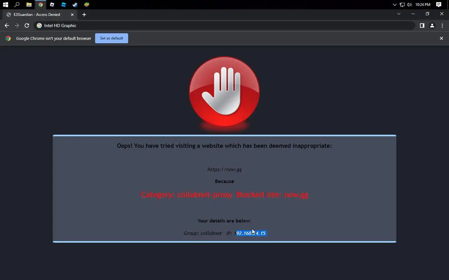Viewport: 449px width, 280px height.
Task: Click the blocked URL https://now.gg
Action: coord(224,170)
